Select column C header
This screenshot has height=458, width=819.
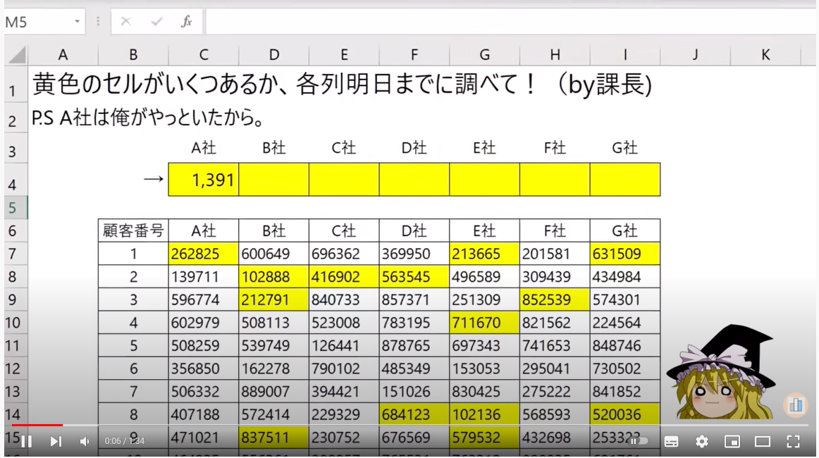[203, 55]
